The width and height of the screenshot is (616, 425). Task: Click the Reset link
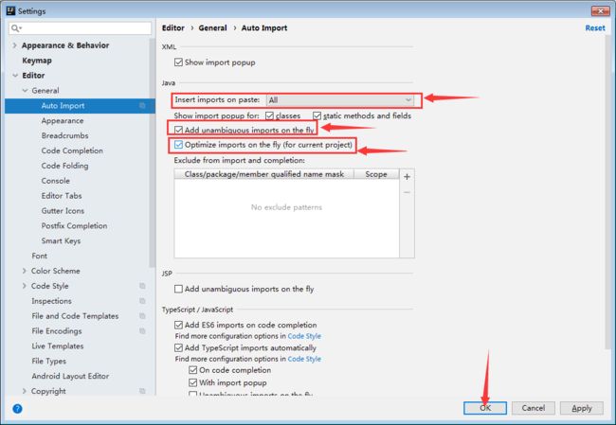tap(595, 27)
